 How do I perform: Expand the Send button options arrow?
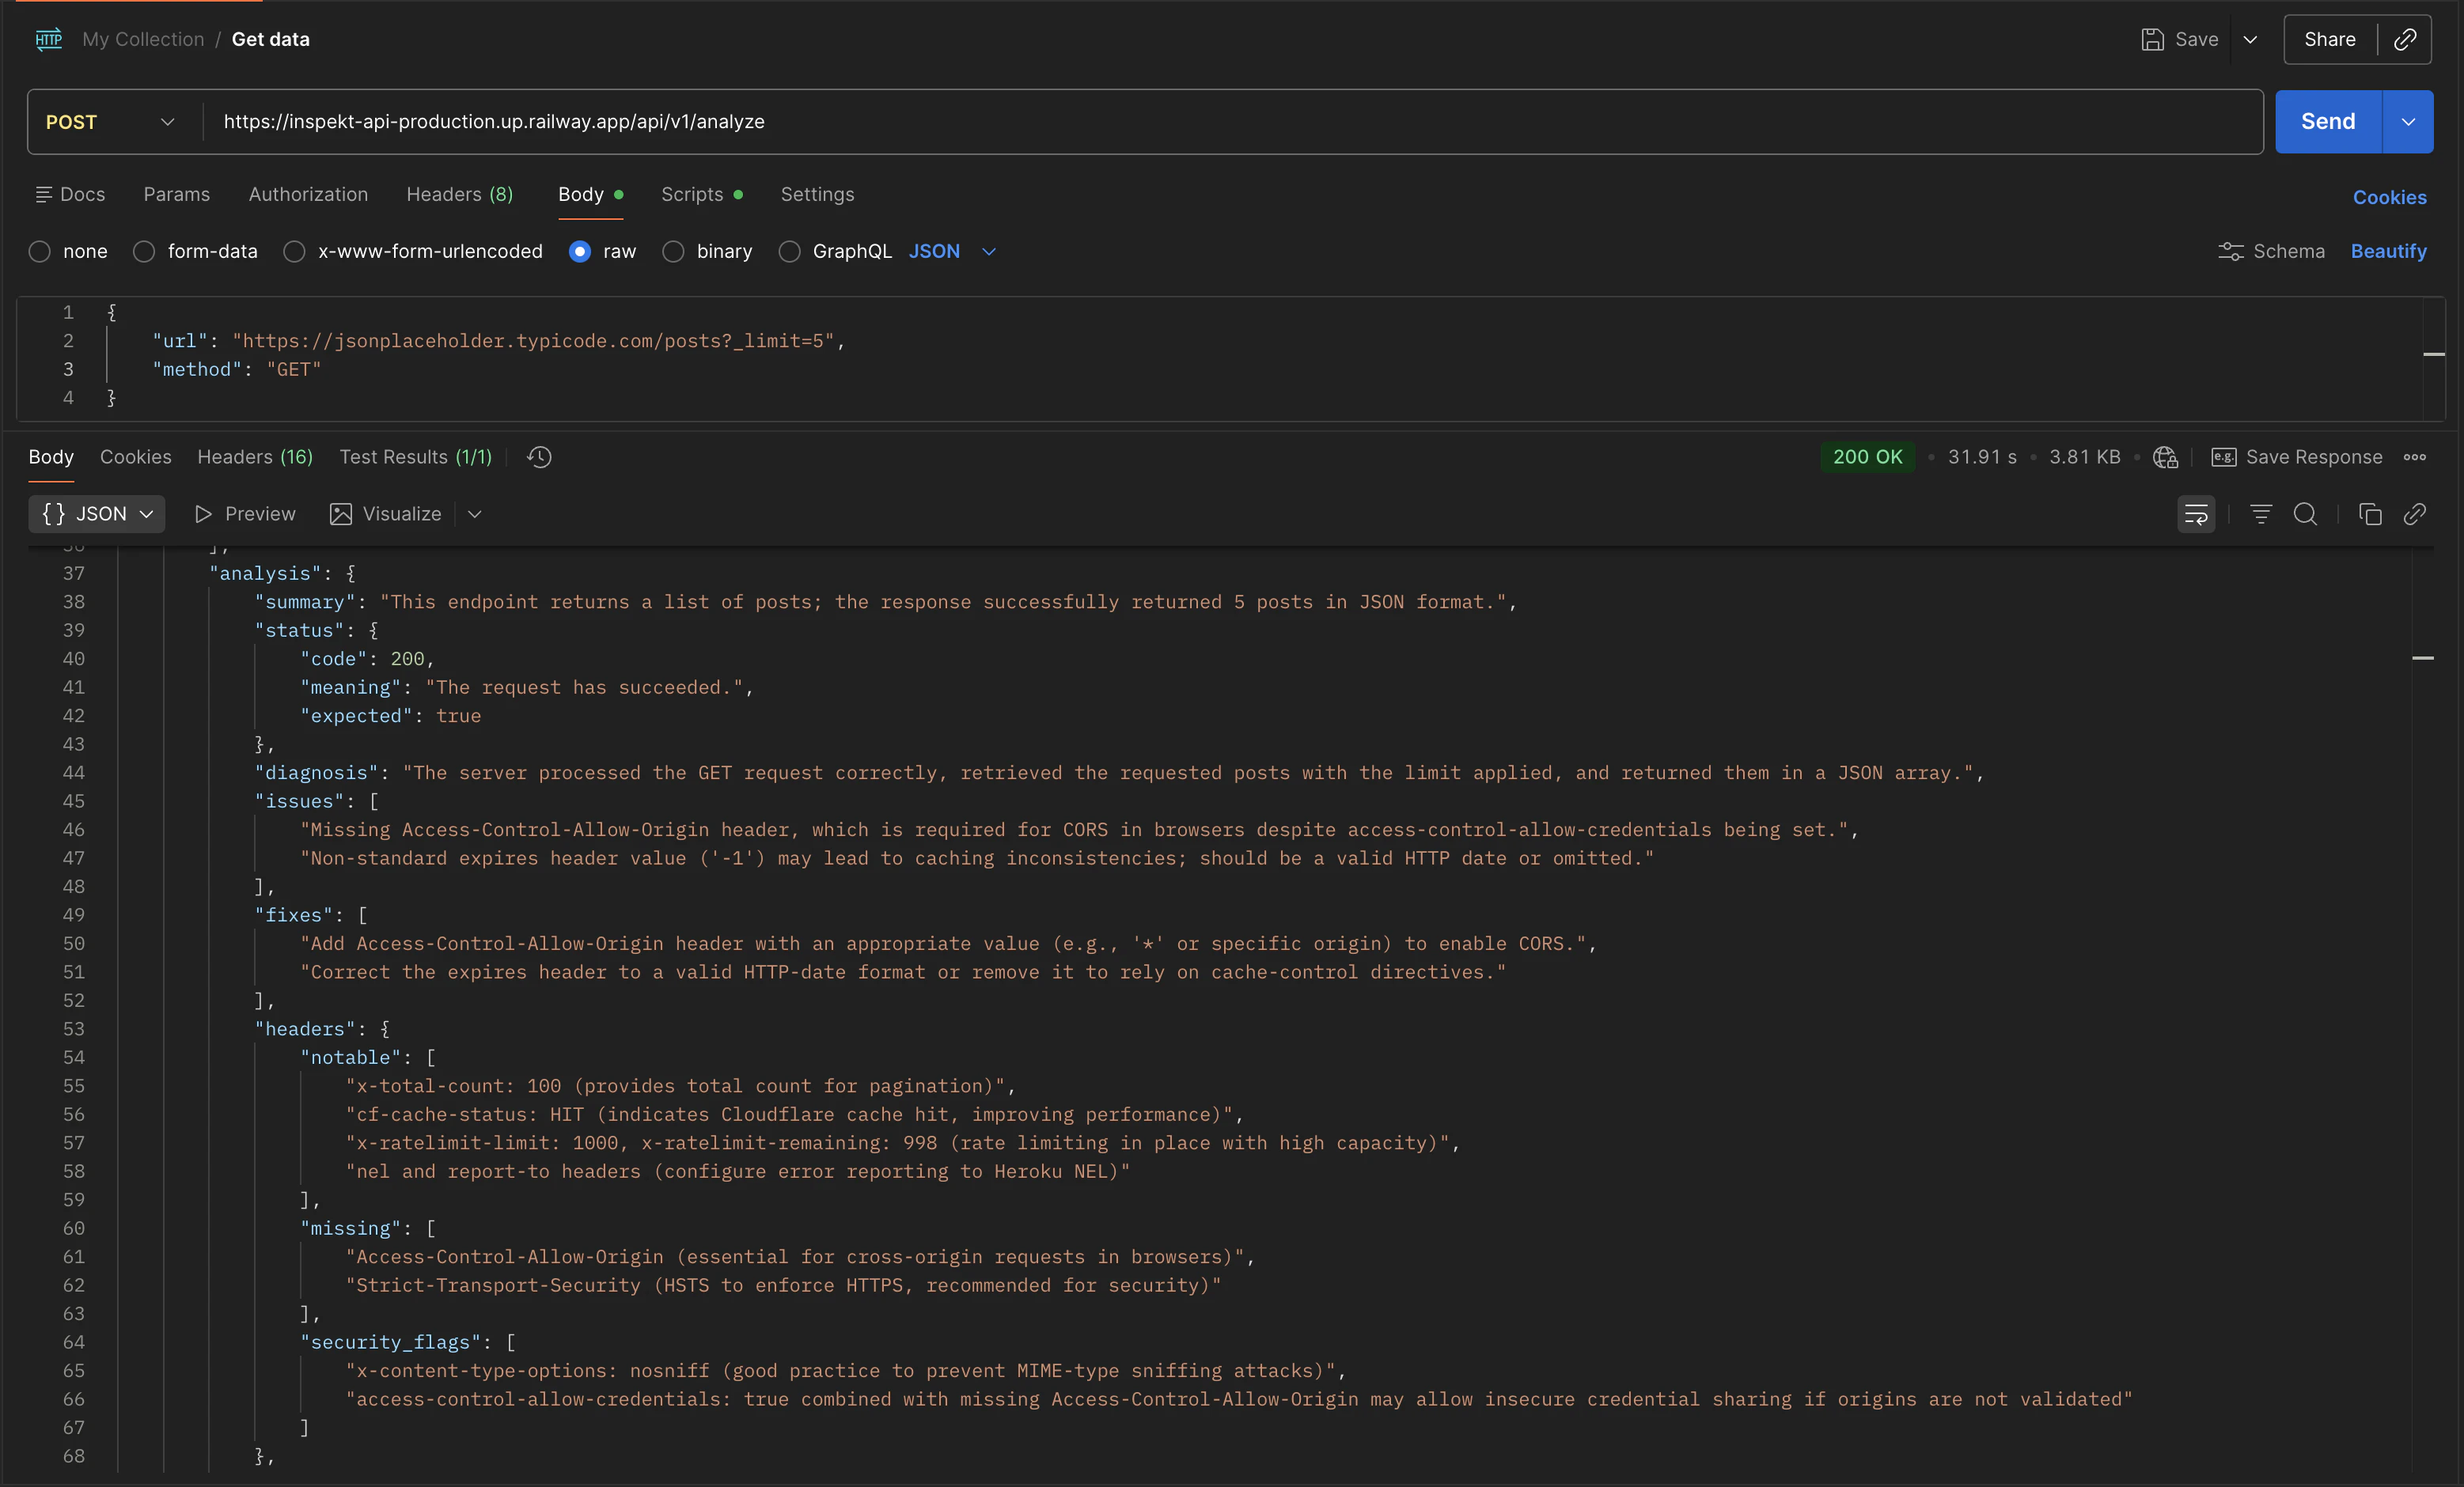(x=2408, y=122)
